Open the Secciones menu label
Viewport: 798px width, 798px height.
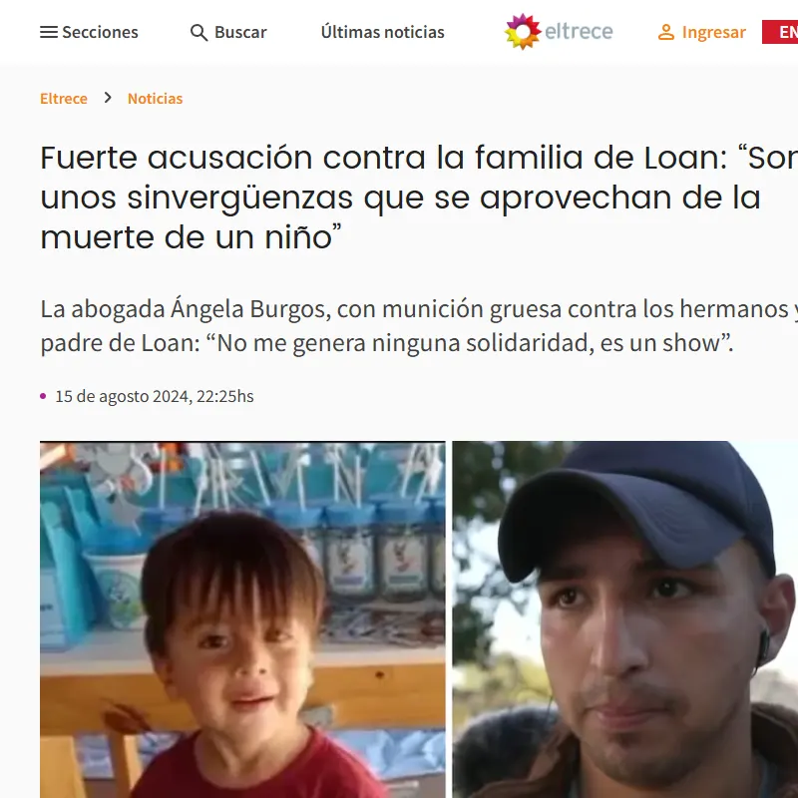(x=101, y=32)
